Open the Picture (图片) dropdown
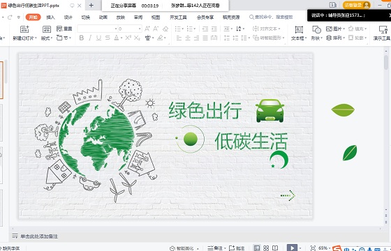Viewport: 391px width, 251px height. 335,29
